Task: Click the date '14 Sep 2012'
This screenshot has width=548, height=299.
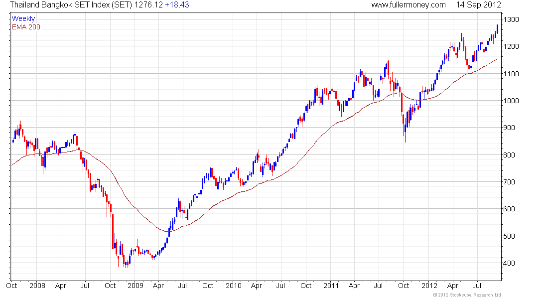Action: point(478,5)
